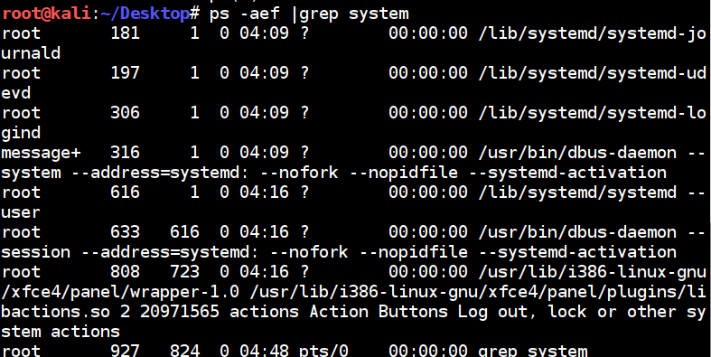This screenshot has height=357, width=711.
Task: Click the 'pts/0' terminal entry
Action: point(323,351)
